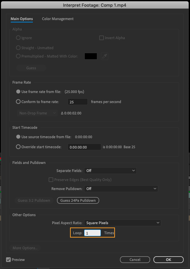190x269 pixels.
Task: Open the Remove Pulldown dropdown
Action: coord(121,189)
